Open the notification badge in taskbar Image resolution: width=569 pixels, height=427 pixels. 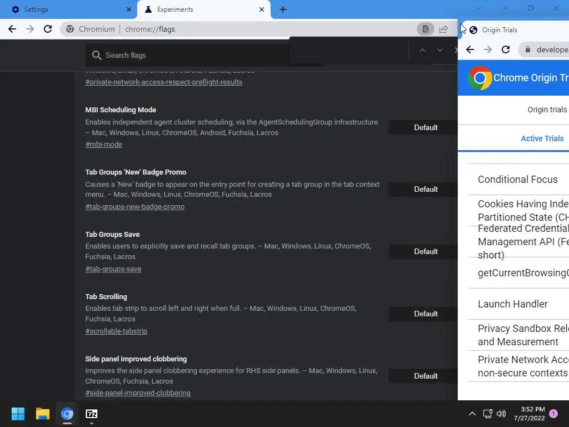point(553,414)
